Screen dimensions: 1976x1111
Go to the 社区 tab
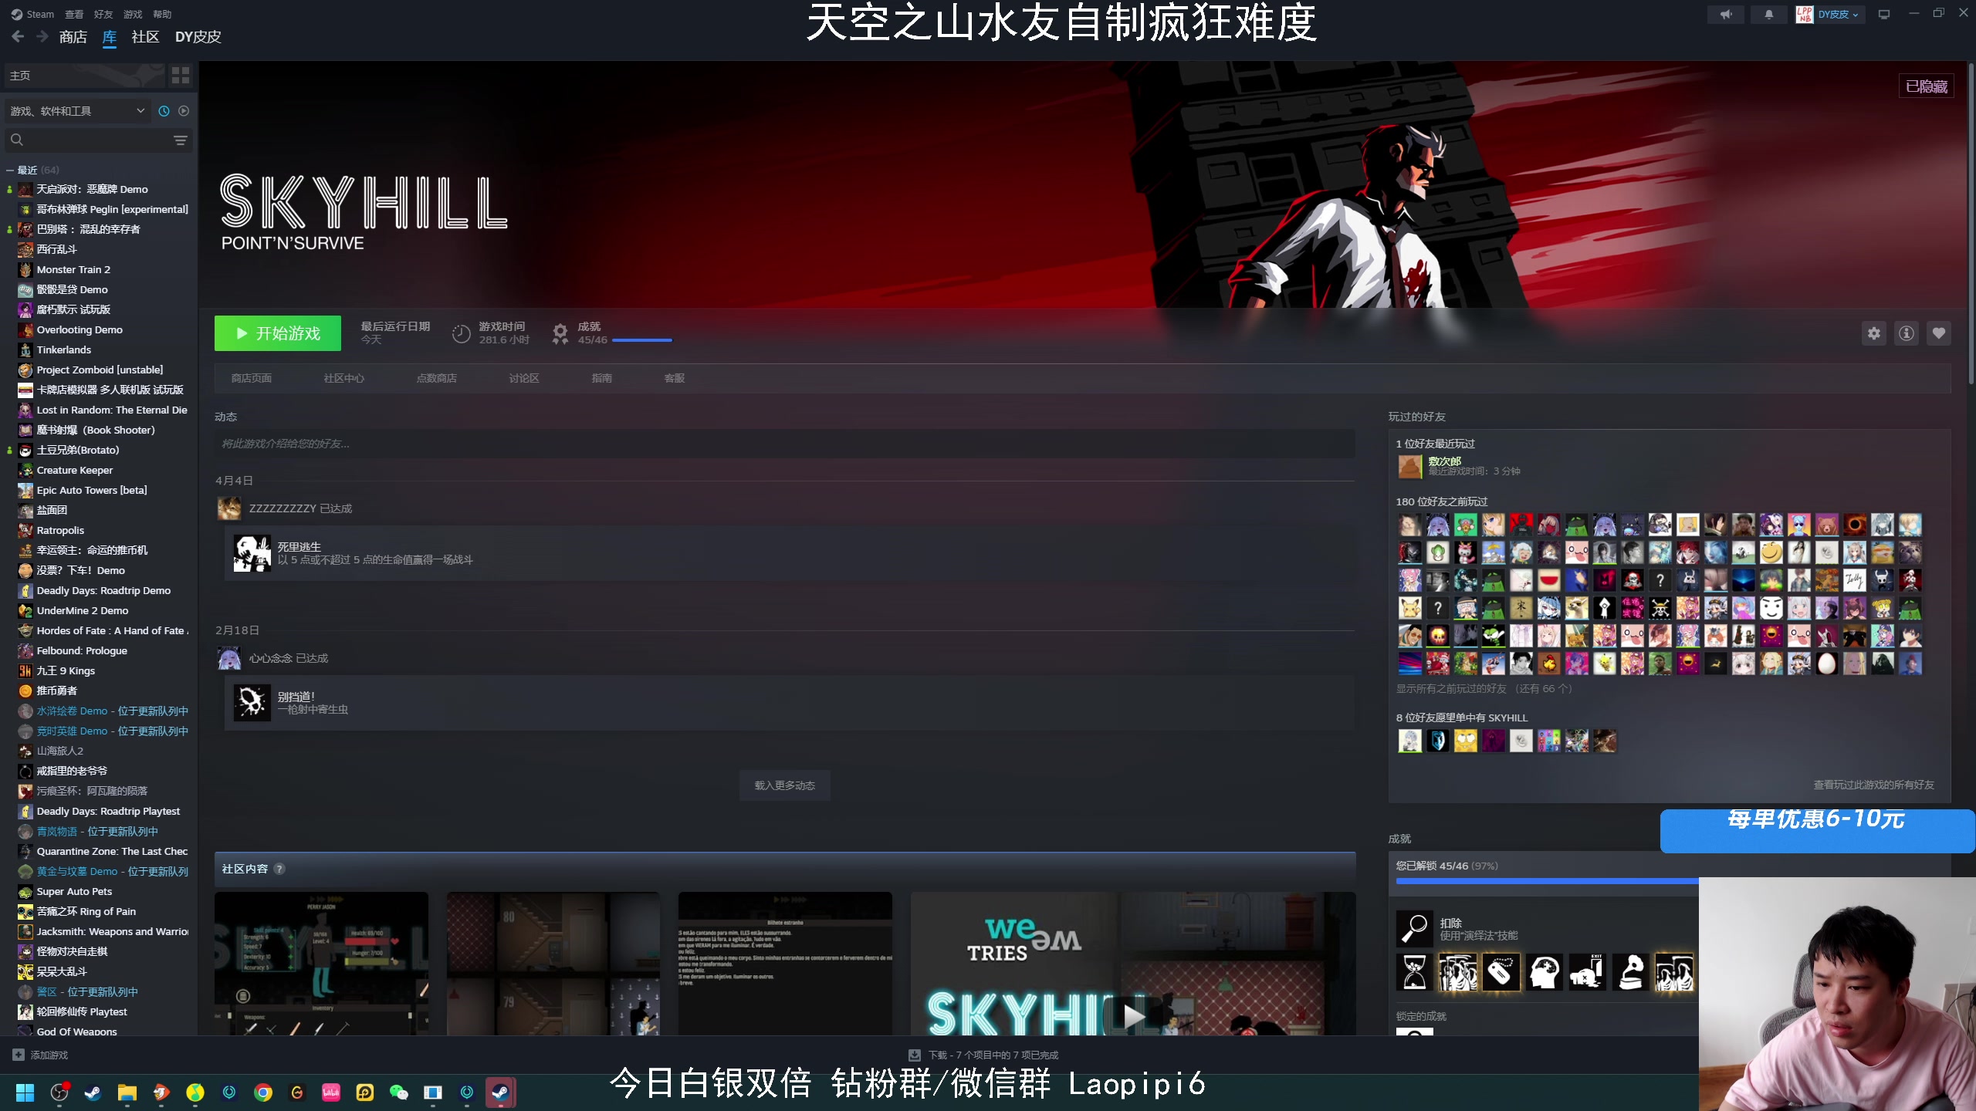point(145,37)
